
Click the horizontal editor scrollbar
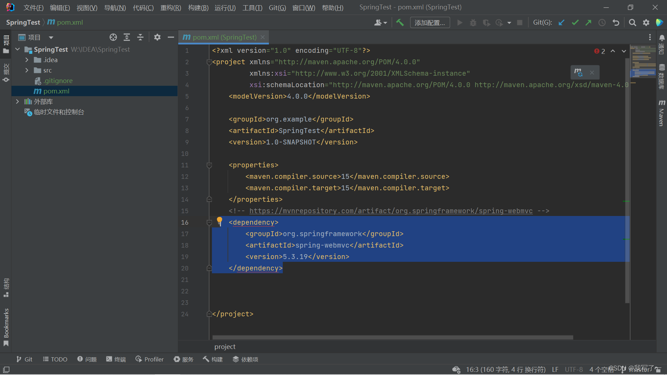[393, 337]
